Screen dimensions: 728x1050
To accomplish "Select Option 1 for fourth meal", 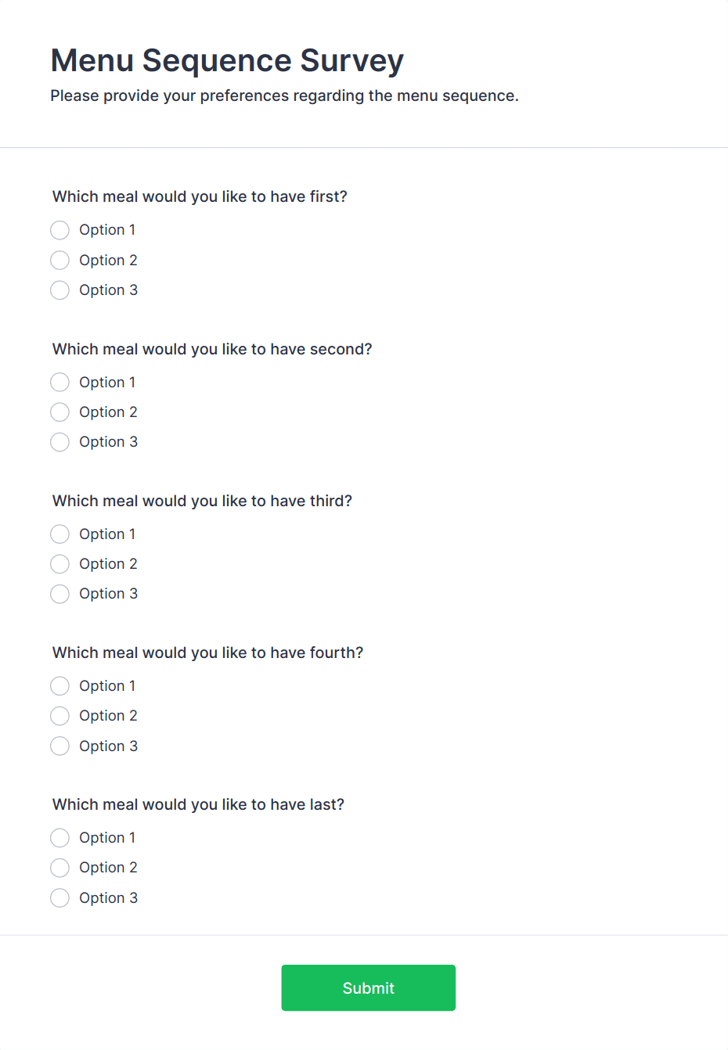I will (60, 686).
